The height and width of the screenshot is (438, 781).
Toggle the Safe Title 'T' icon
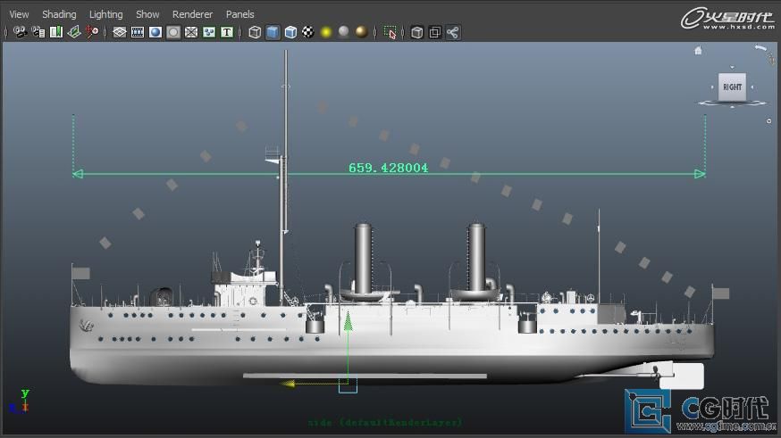click(227, 32)
